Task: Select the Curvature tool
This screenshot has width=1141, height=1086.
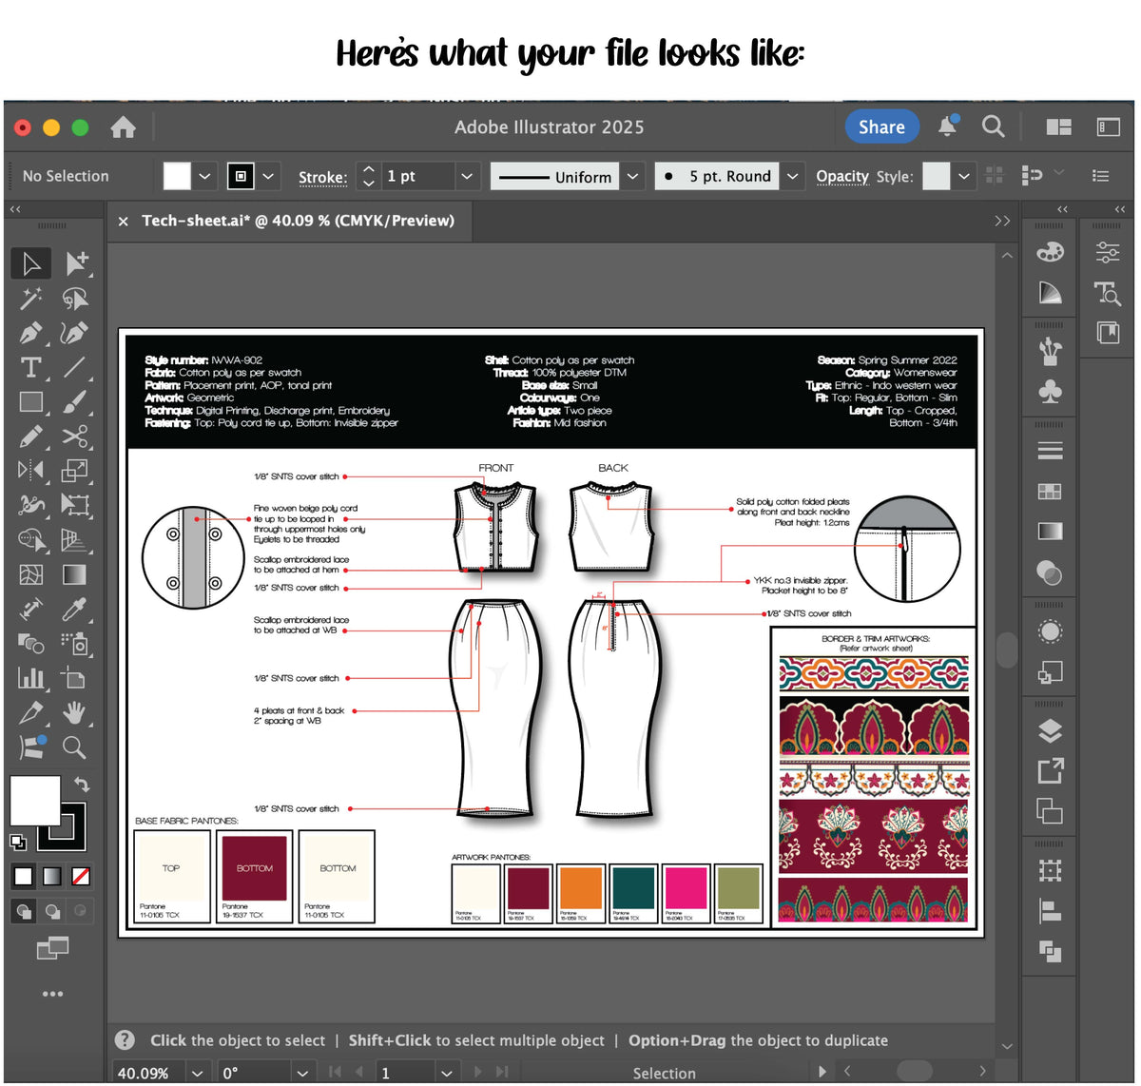Action: [75, 333]
